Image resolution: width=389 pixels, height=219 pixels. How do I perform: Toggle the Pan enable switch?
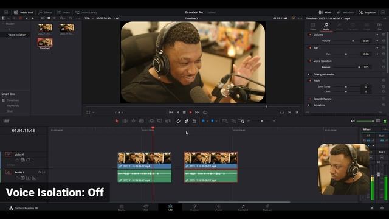coord(309,48)
